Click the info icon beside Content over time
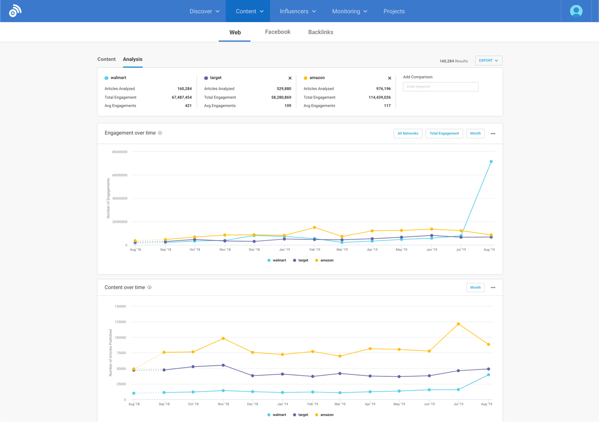This screenshot has width=599, height=422. pyautogui.click(x=150, y=286)
